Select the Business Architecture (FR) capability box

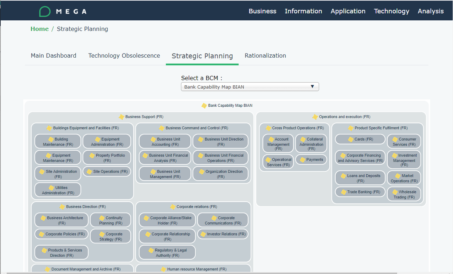coord(62,220)
